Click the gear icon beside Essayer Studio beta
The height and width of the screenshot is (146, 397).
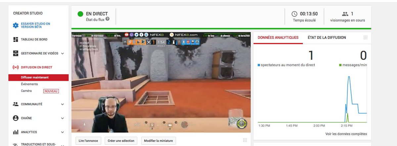(x=16, y=25)
